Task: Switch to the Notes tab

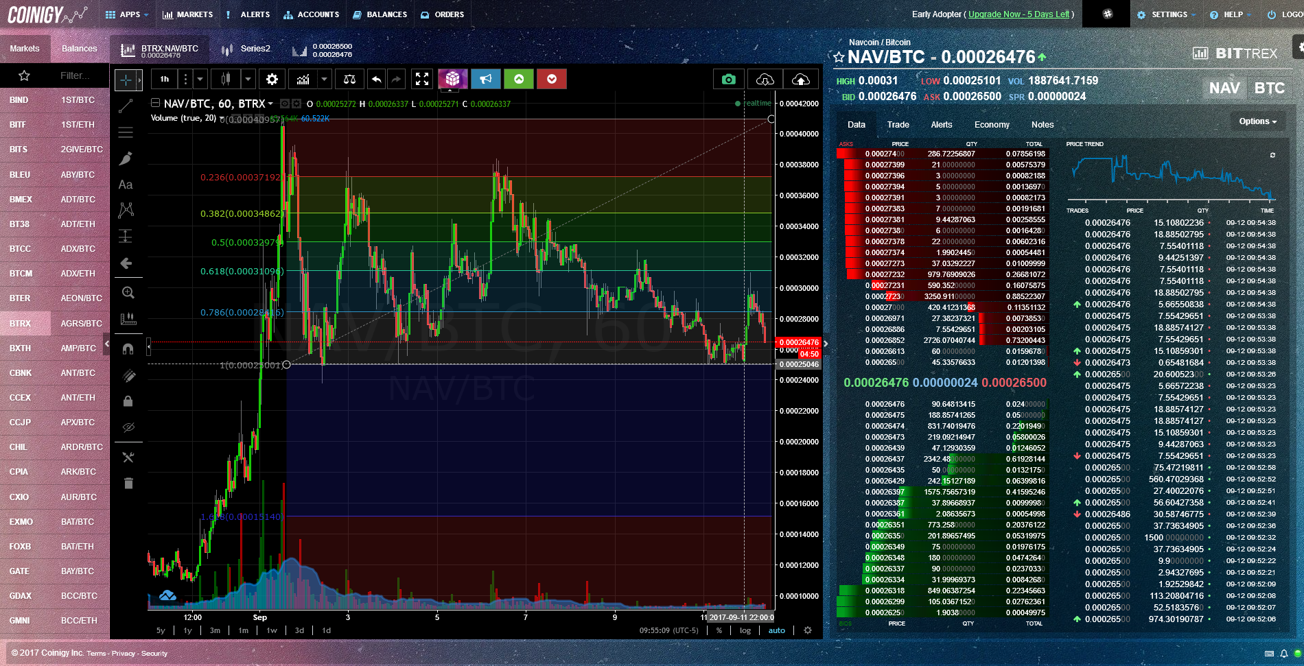Action: [1043, 125]
